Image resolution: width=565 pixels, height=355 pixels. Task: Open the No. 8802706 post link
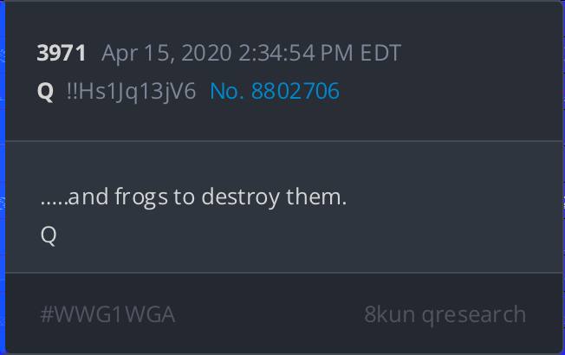[x=275, y=91]
